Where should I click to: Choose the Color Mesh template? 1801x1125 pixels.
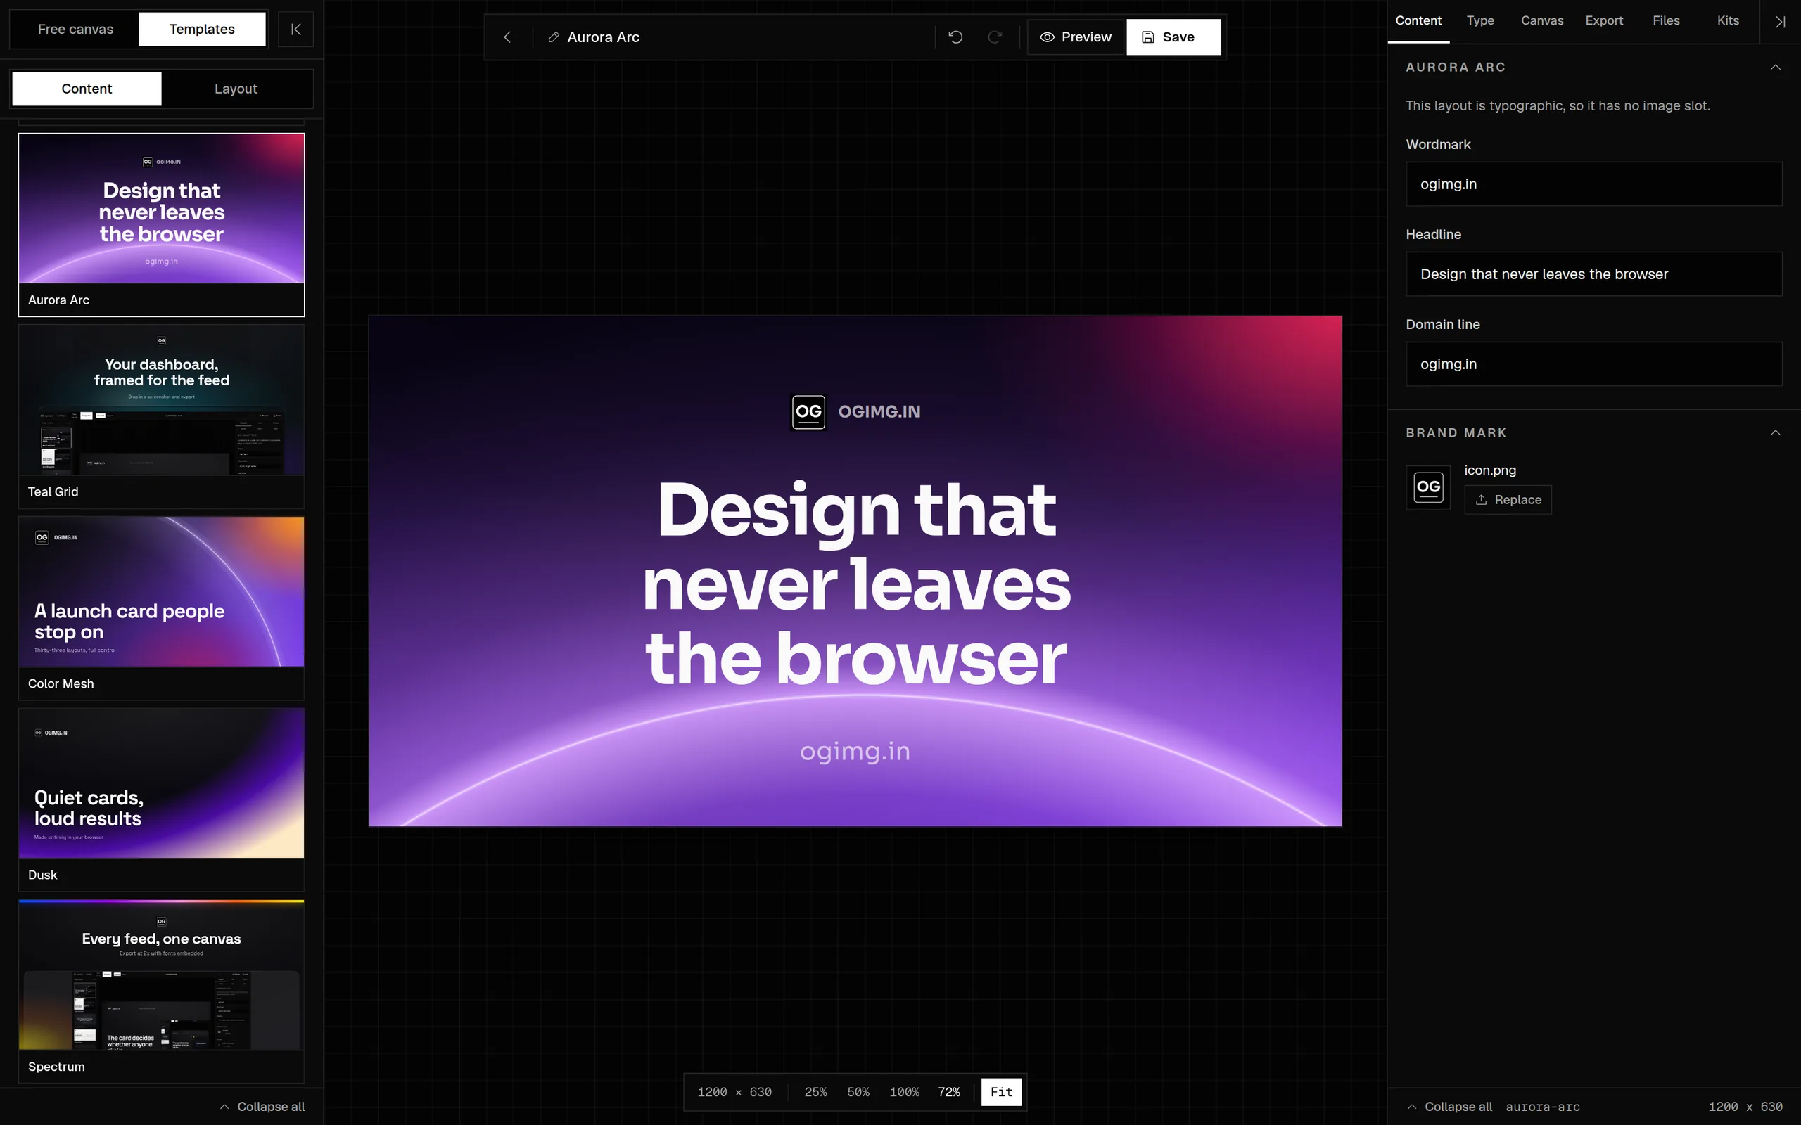(162, 608)
